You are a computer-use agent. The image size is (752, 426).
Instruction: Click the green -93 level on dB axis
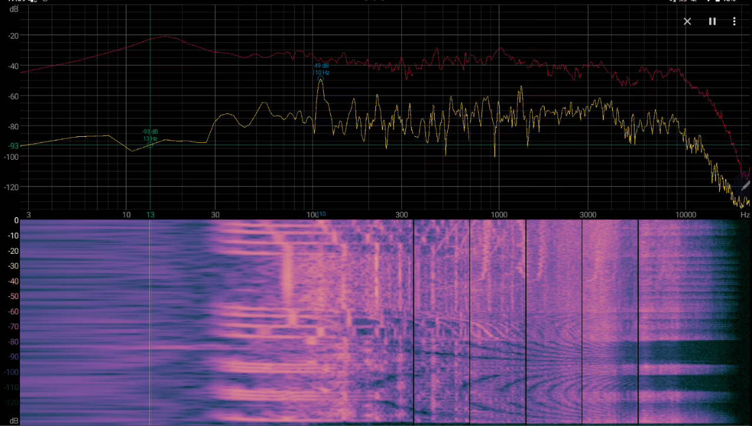(x=13, y=146)
